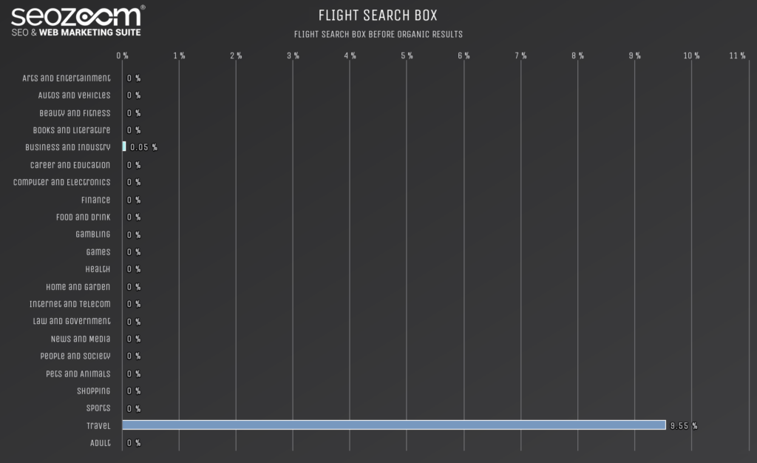Click the News and Media label
The image size is (757, 463).
[81, 339]
